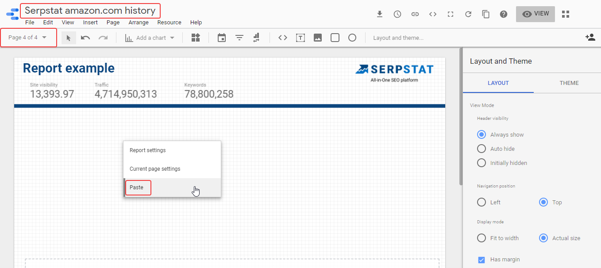Open the help question mark icon

[504, 14]
